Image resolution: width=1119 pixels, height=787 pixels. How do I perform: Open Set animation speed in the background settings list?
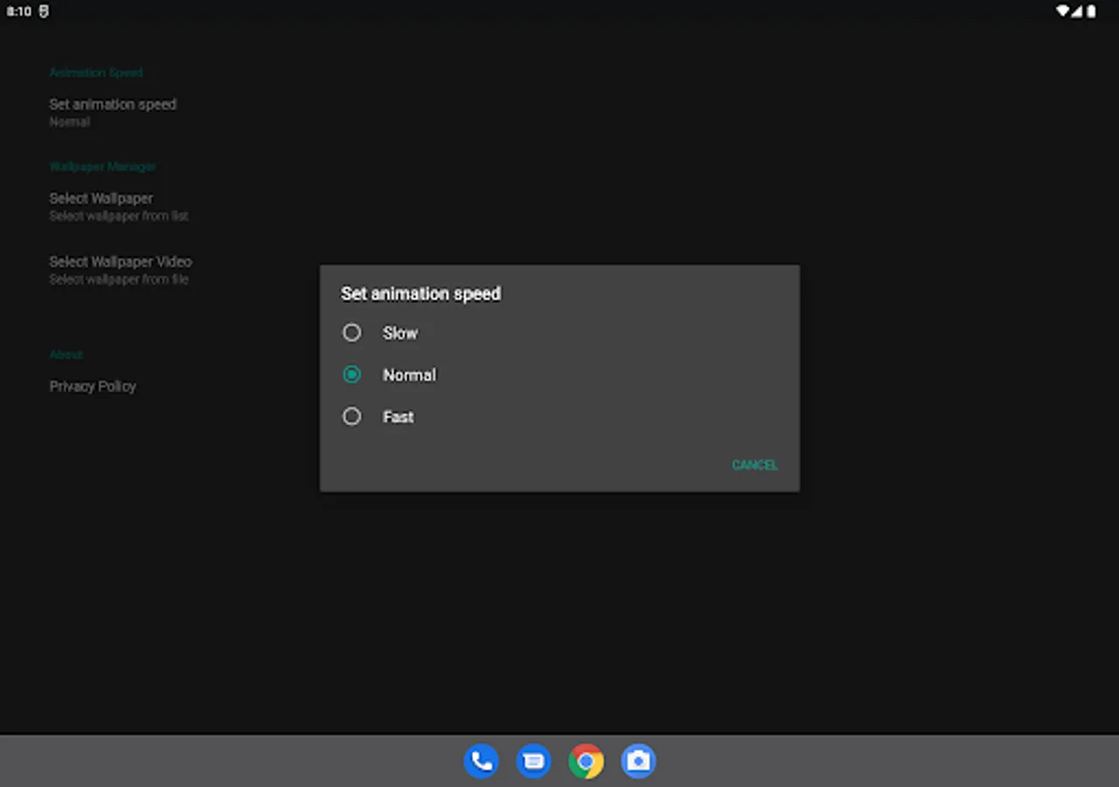point(113,112)
